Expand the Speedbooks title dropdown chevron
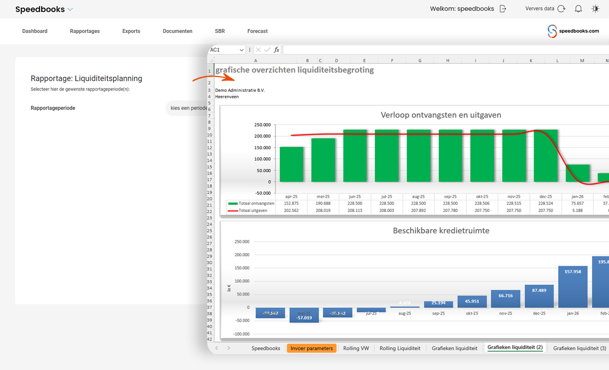609x370 pixels. (71, 10)
